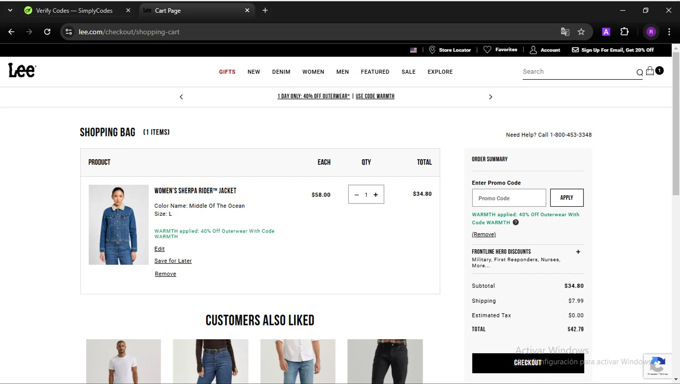
Task: Open a new browser tab
Action: pyautogui.click(x=265, y=10)
